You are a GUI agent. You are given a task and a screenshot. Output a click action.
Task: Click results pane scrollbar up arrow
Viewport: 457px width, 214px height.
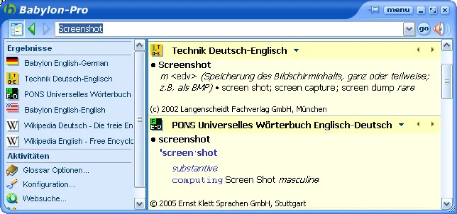[446, 46]
